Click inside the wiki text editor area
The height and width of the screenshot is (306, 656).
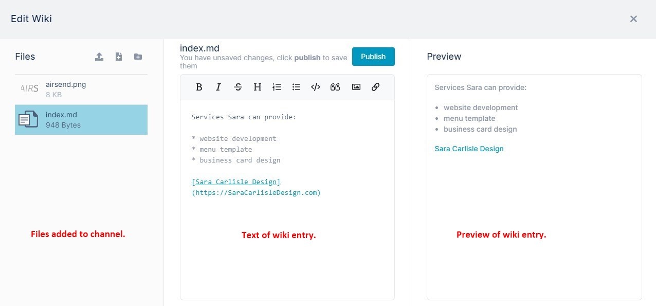point(287,200)
